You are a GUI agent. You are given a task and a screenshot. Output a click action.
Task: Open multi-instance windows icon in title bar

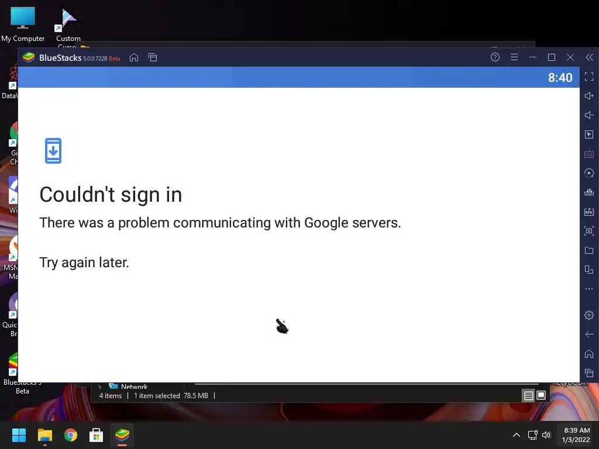tap(153, 58)
